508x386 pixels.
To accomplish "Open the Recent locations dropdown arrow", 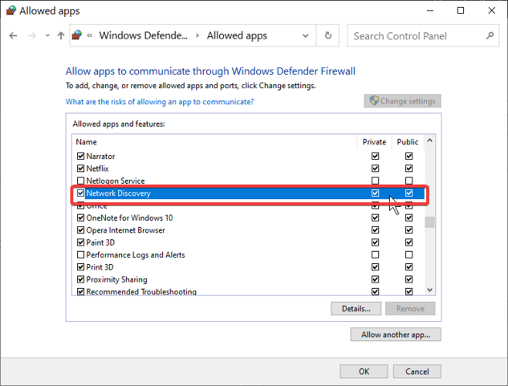I will 47,36.
